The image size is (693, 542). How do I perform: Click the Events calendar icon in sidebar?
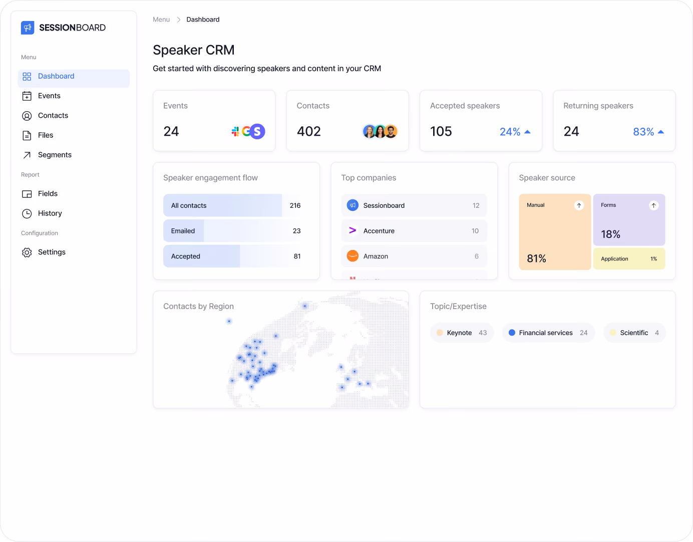[27, 96]
